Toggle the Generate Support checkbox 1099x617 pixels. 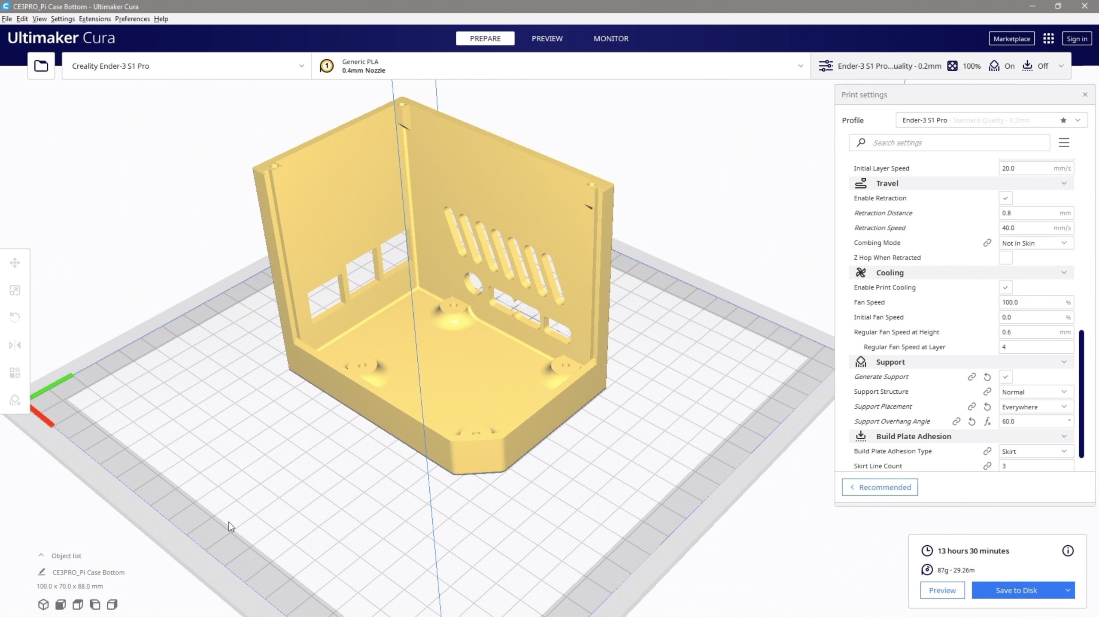pyautogui.click(x=1005, y=377)
